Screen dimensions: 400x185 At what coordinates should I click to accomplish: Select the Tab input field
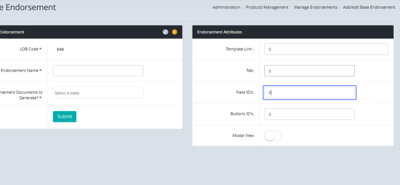(309, 71)
